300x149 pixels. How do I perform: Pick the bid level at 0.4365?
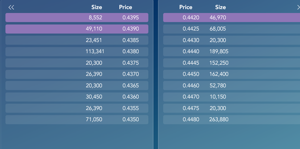click(x=77, y=86)
